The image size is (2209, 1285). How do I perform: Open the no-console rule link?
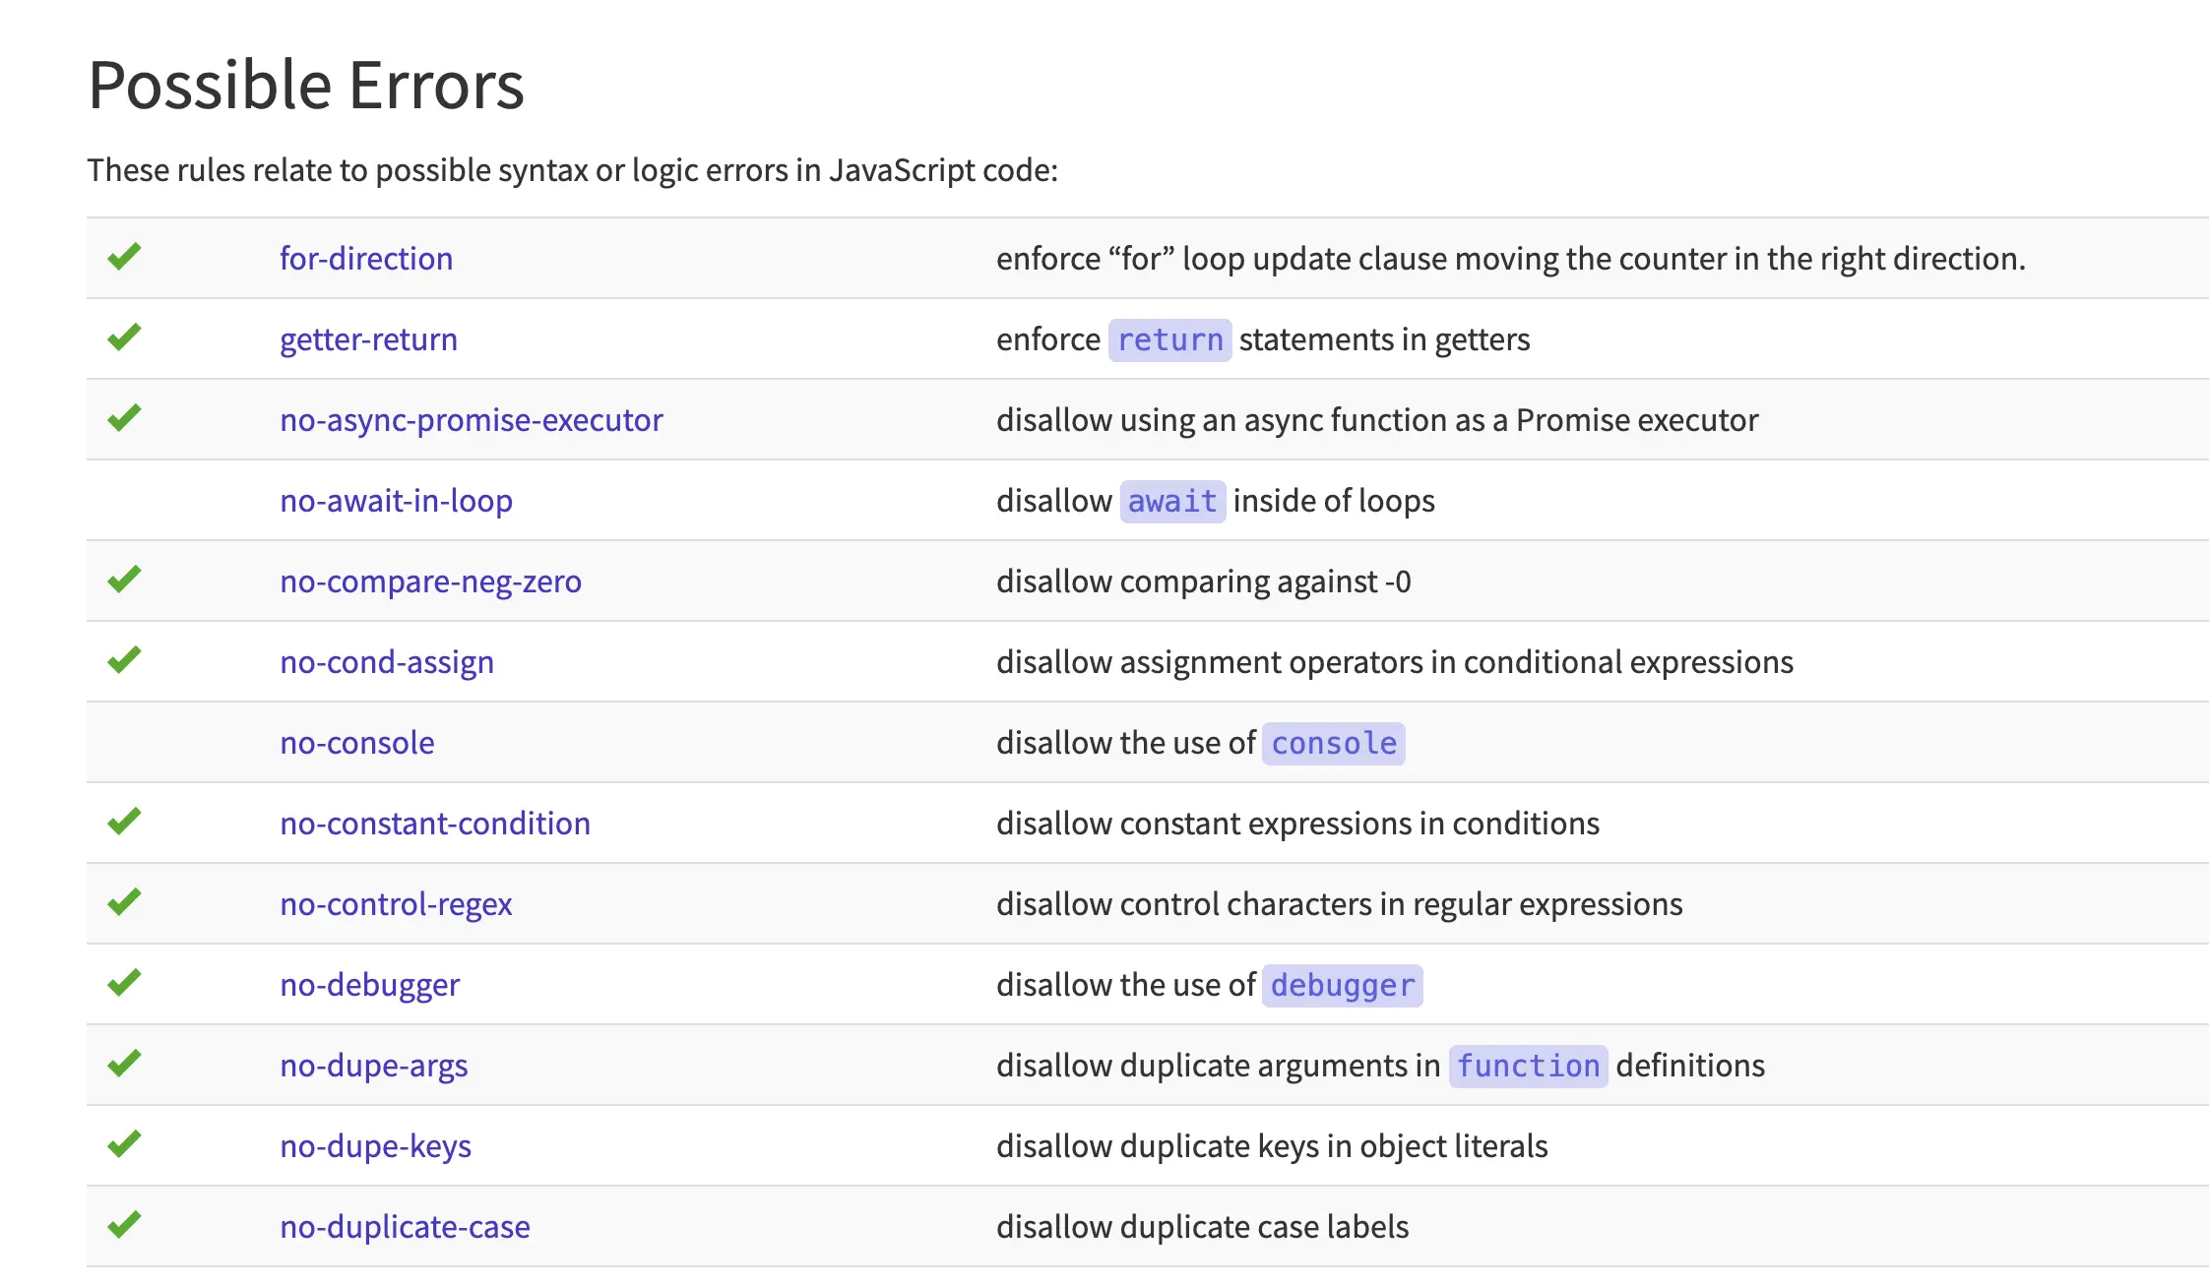click(356, 743)
